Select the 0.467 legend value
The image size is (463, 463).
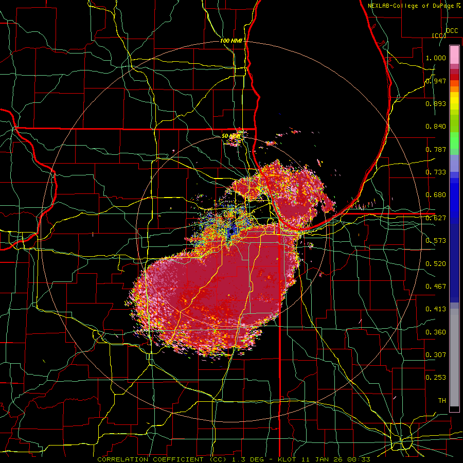[x=436, y=287]
